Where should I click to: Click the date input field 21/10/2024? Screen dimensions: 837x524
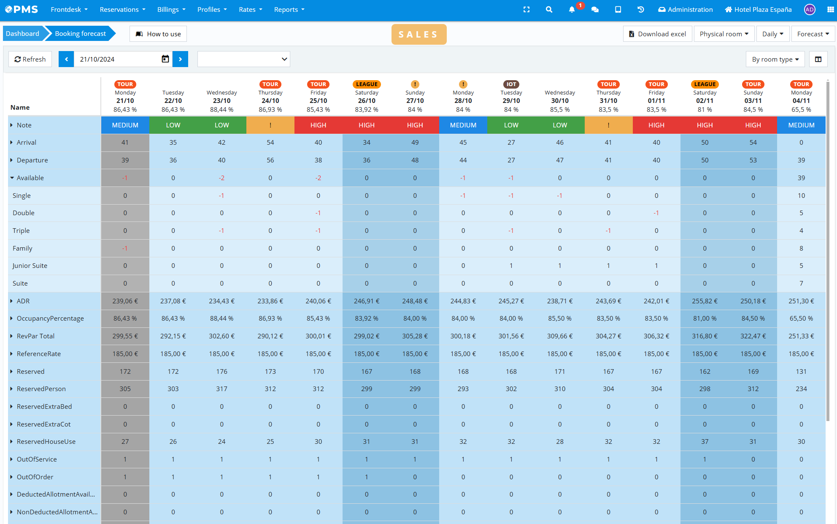(x=118, y=59)
